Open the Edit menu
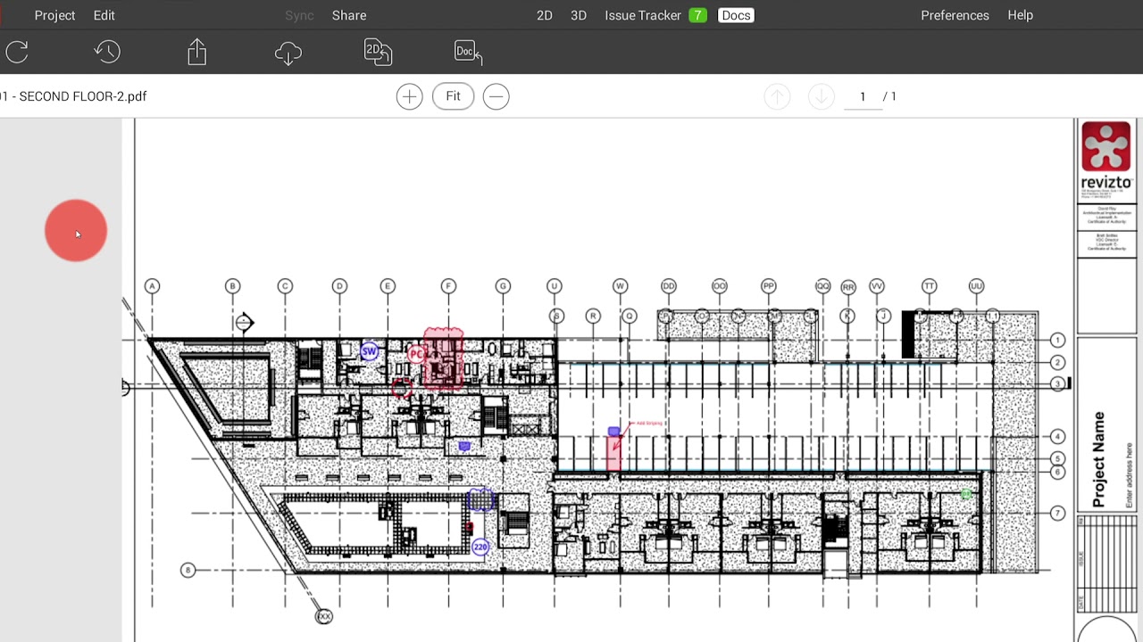1143x642 pixels. (104, 15)
